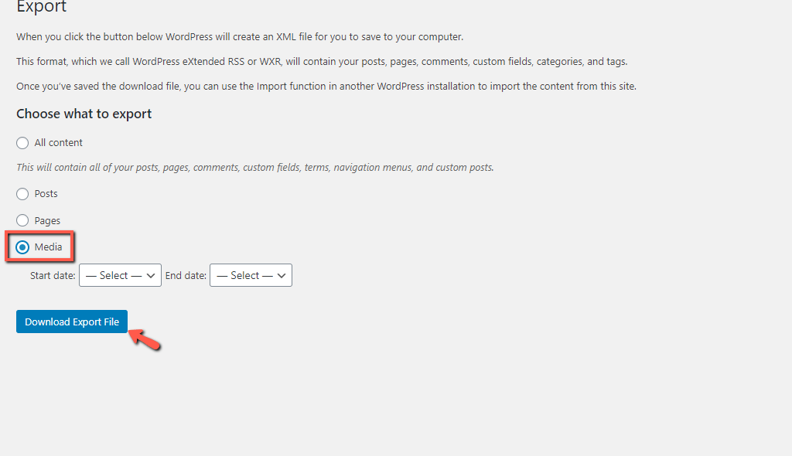Image resolution: width=792 pixels, height=456 pixels.
Task: Click the Start date label
Action: tap(53, 276)
